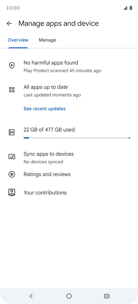The image size is (138, 304).
Task: Open See recent updates link
Action: (x=44, y=108)
